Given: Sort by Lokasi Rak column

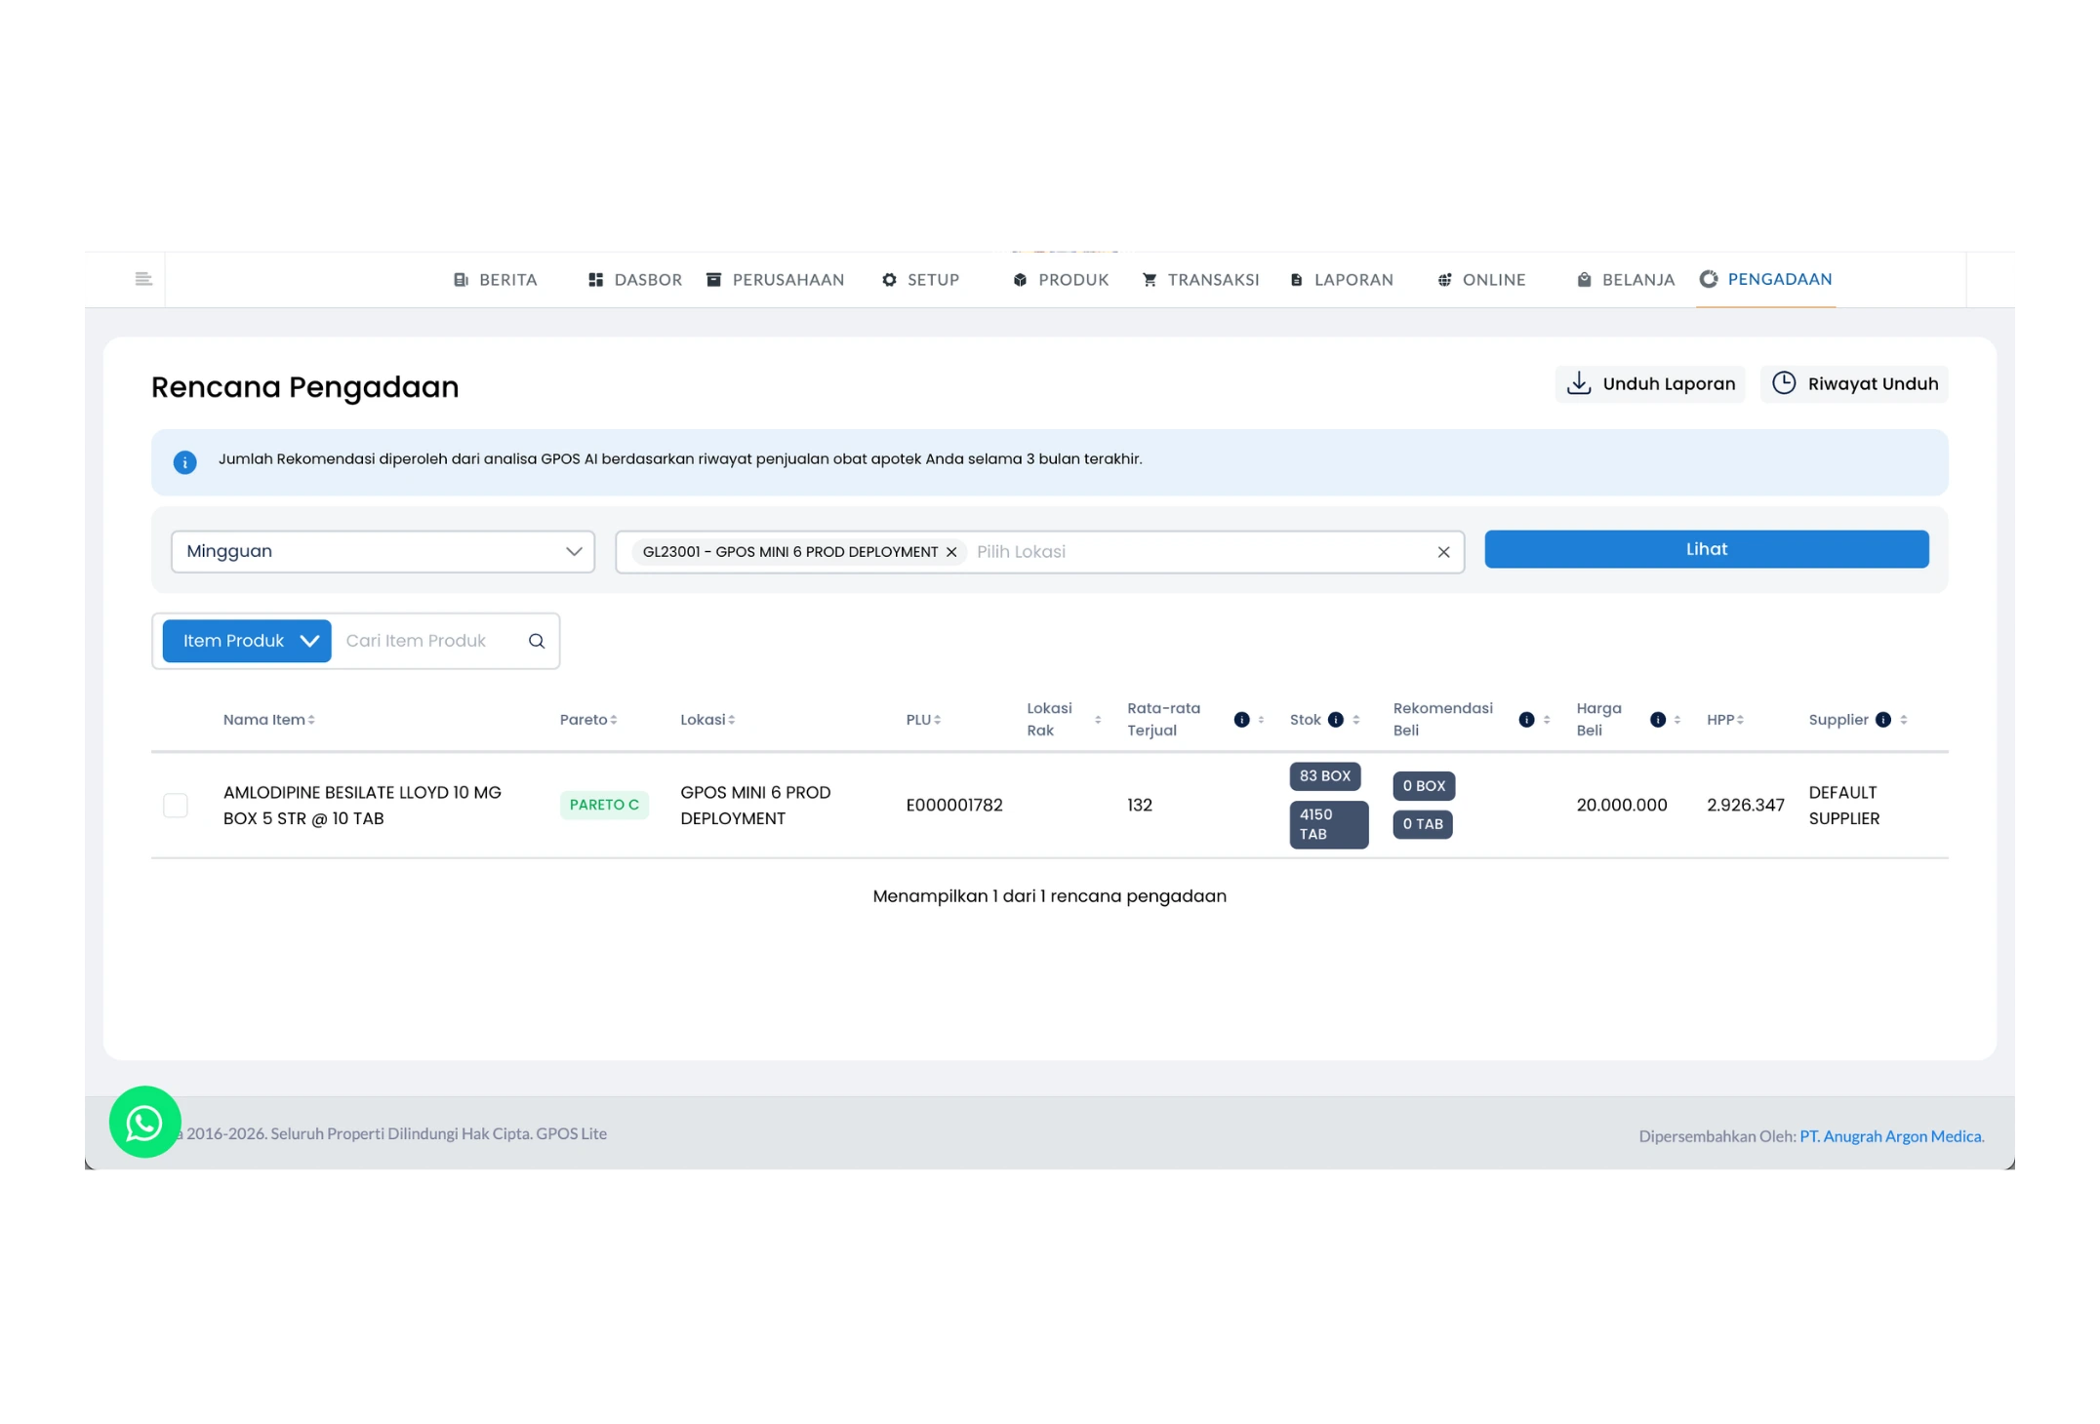Looking at the screenshot, I should pos(1098,720).
